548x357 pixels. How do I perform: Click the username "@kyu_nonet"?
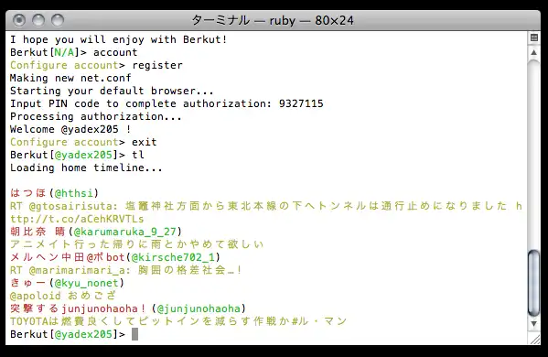(87, 283)
